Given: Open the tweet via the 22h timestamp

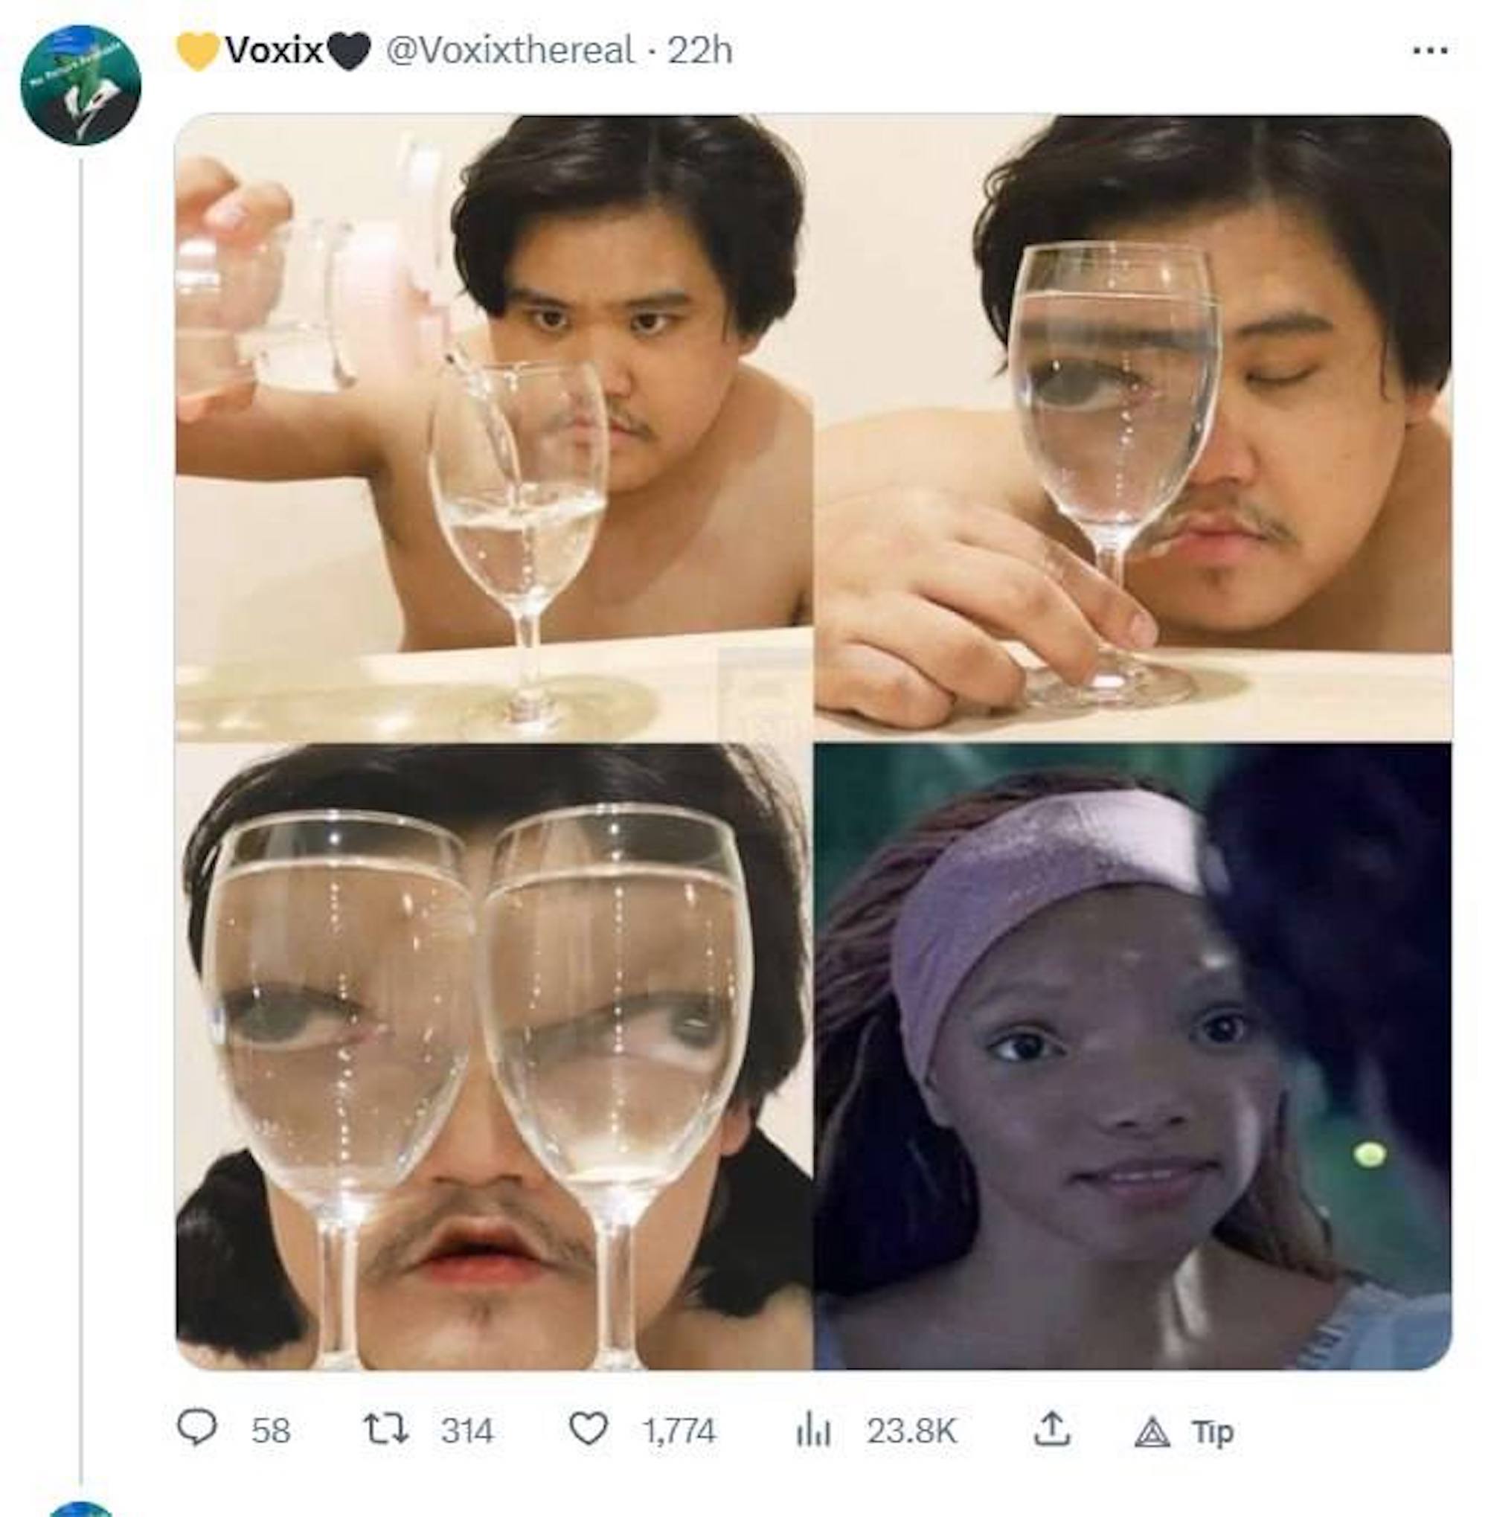Looking at the screenshot, I should click(700, 51).
